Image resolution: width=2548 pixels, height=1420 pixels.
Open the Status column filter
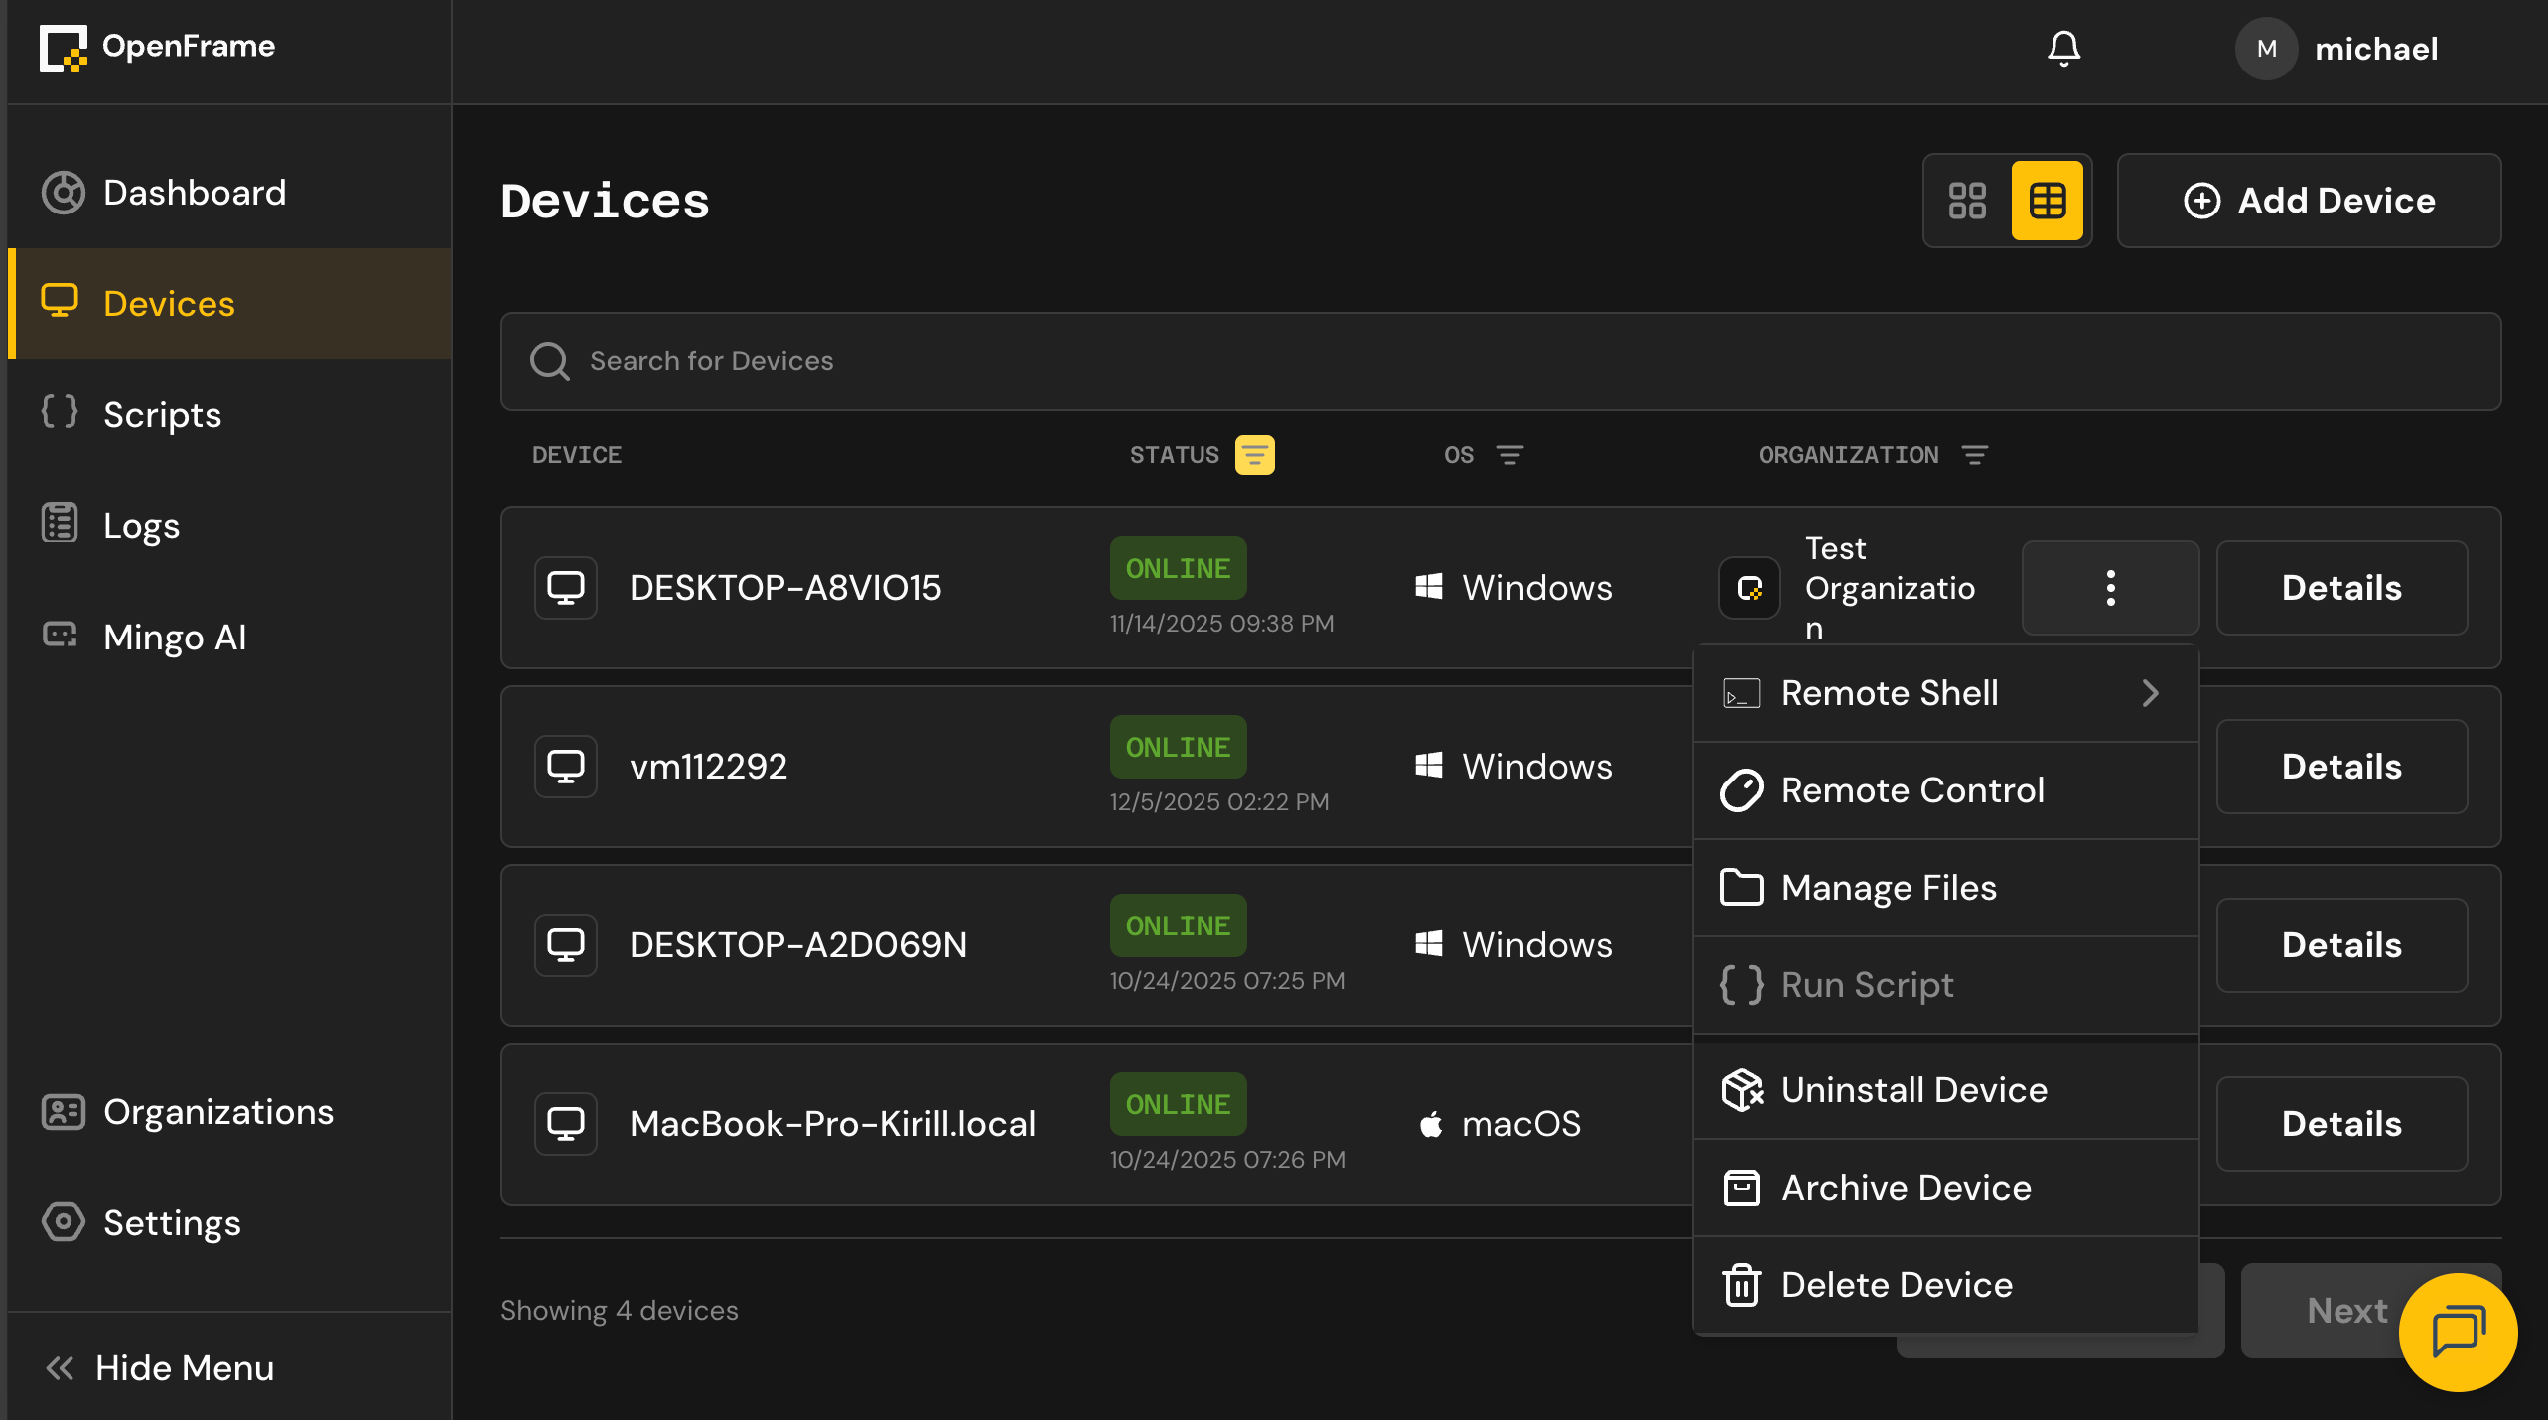click(1254, 455)
